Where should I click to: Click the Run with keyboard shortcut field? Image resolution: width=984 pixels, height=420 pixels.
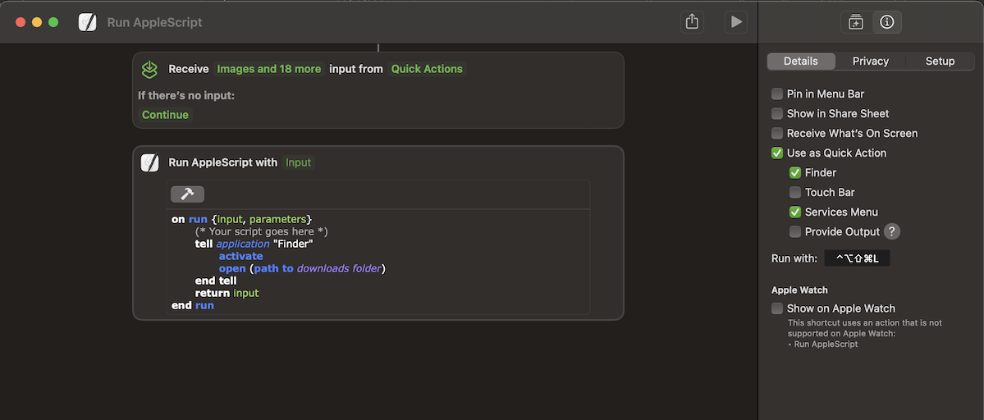[x=857, y=258]
